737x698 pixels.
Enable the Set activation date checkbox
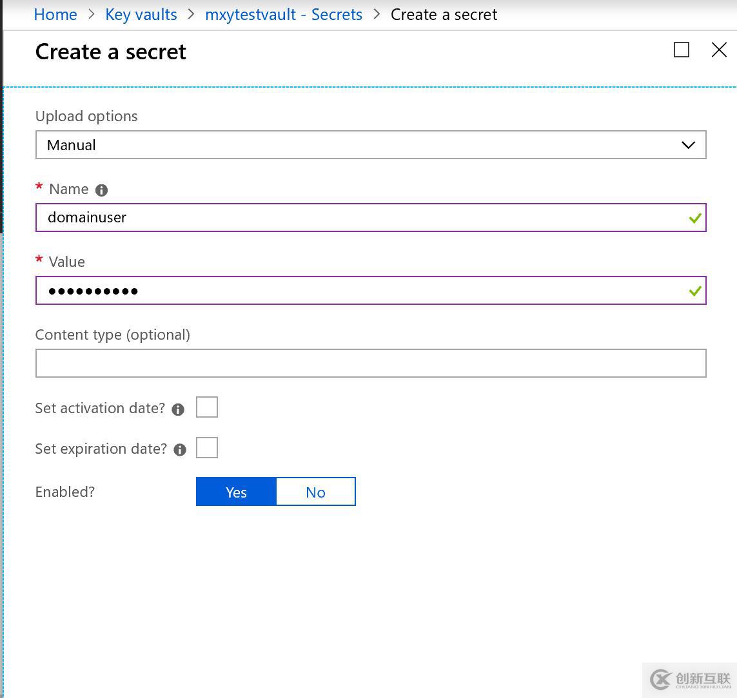click(207, 407)
